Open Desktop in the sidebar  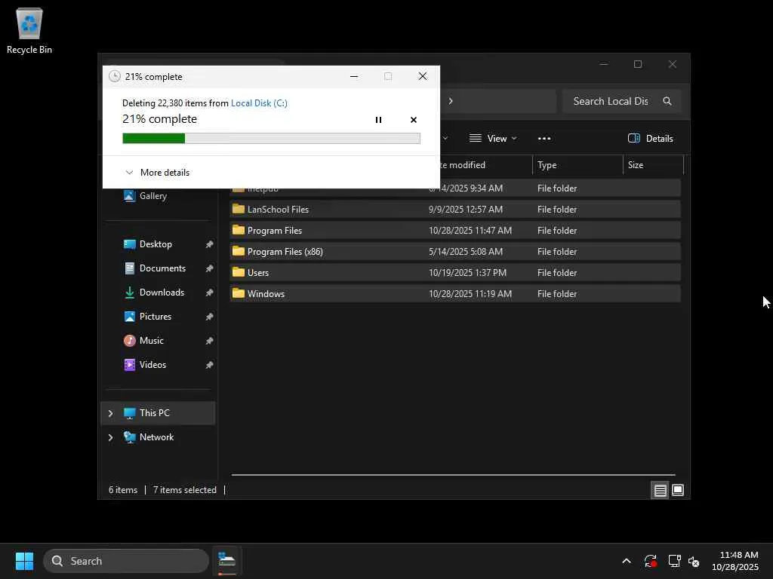[156, 244]
